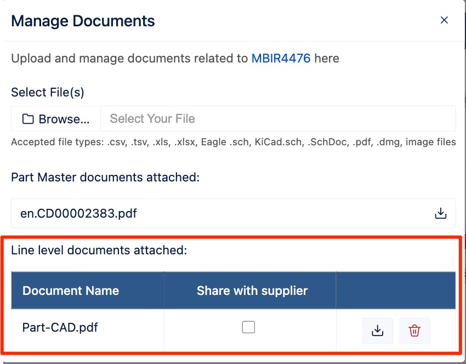This screenshot has height=364, width=466.
Task: Click the Line level documents attached heading
Action: [99, 250]
